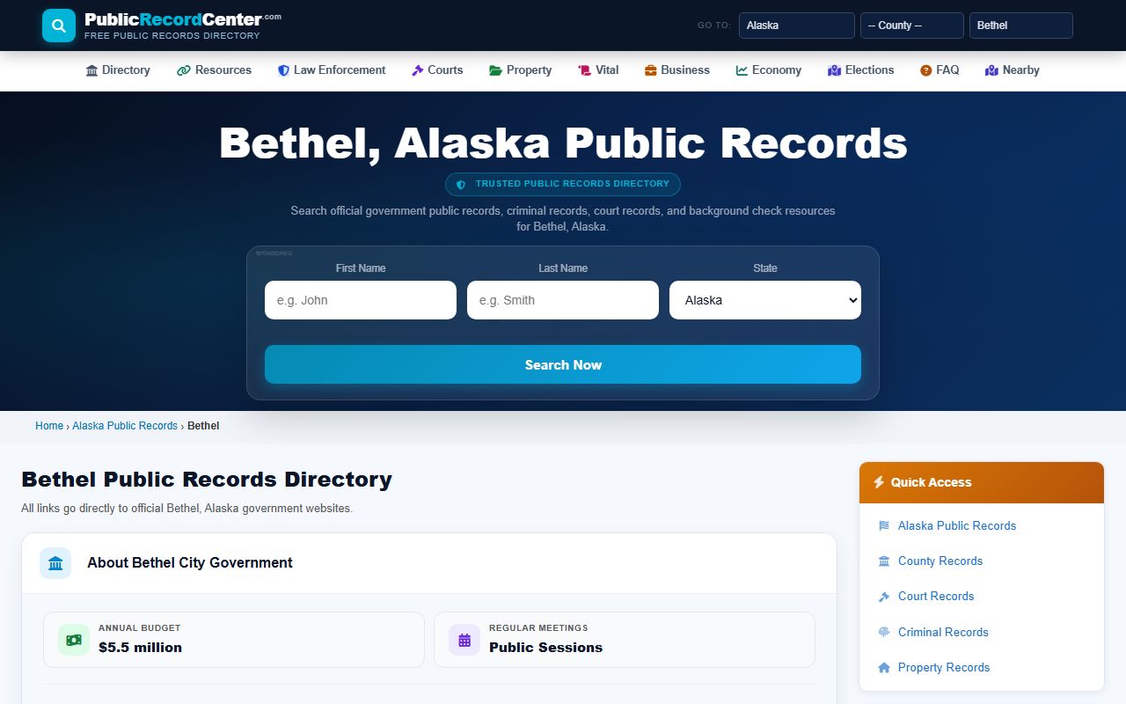Go to the Courts section
Image resolution: width=1126 pixels, height=704 pixels.
[437, 70]
